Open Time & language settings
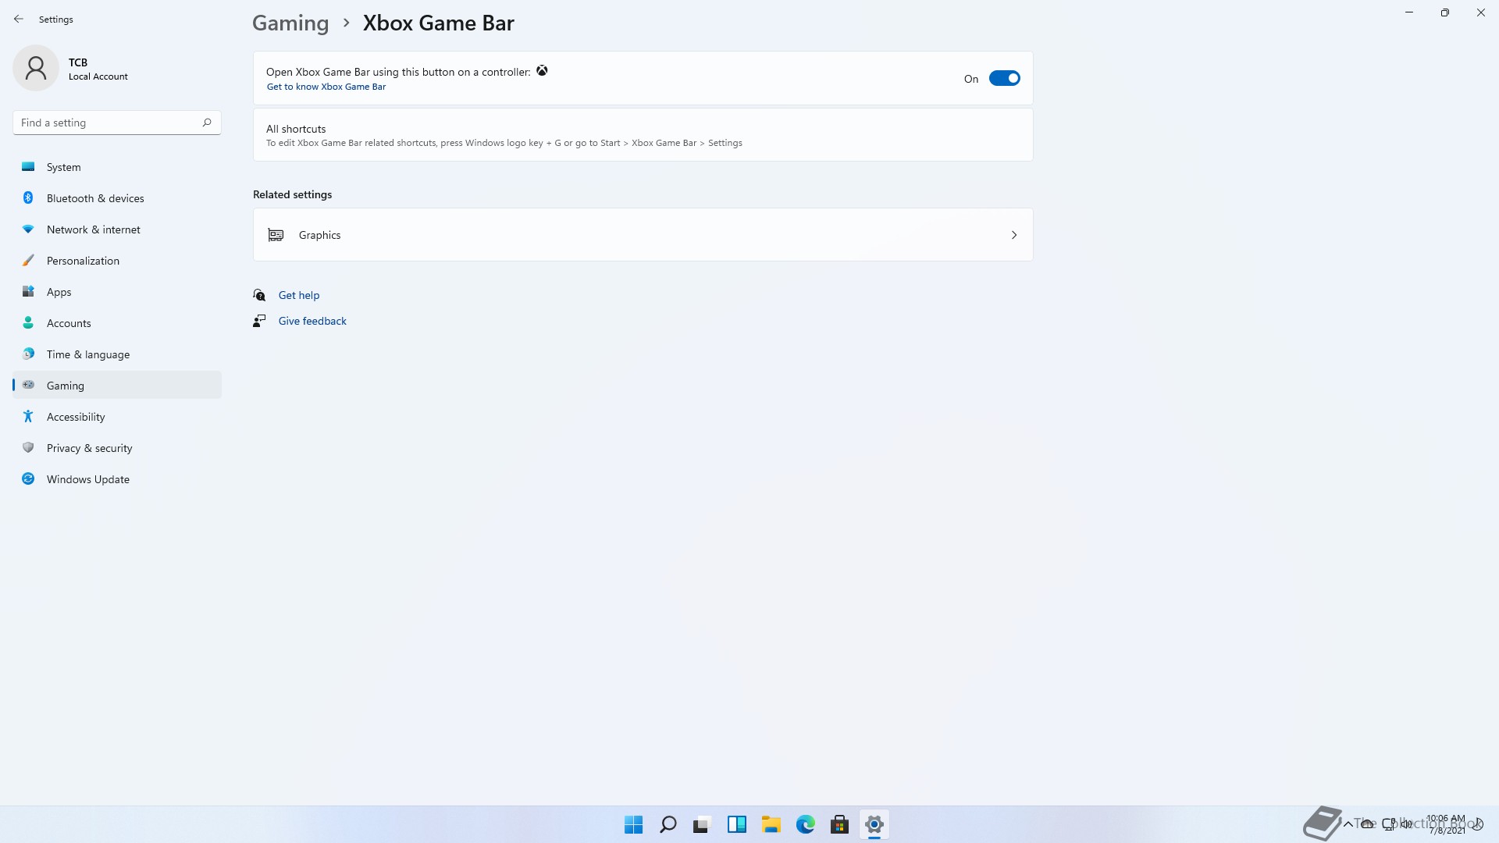 pos(117,354)
